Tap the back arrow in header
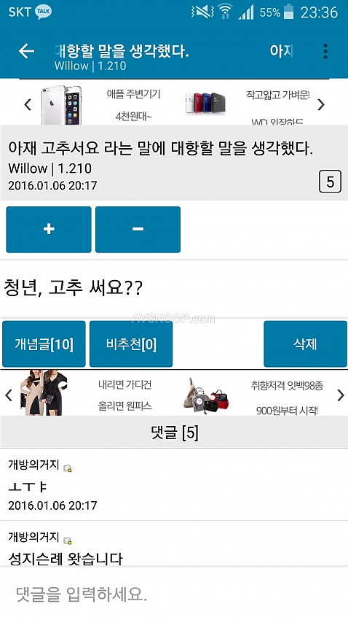Image resolution: width=348 pixels, height=620 pixels. [26, 51]
